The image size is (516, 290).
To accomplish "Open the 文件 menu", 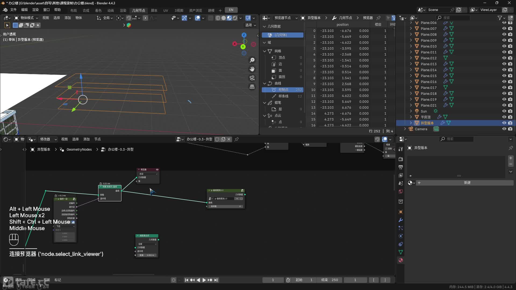I will pyautogui.click(x=13, y=10).
